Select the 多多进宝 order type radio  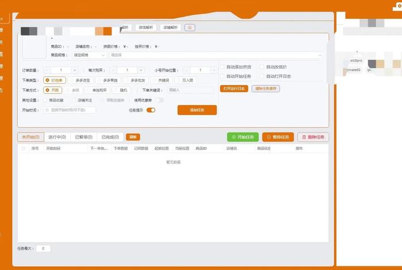pyautogui.click(x=80, y=80)
